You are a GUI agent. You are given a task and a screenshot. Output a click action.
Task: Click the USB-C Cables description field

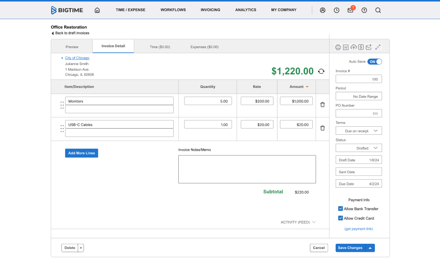tap(119, 124)
